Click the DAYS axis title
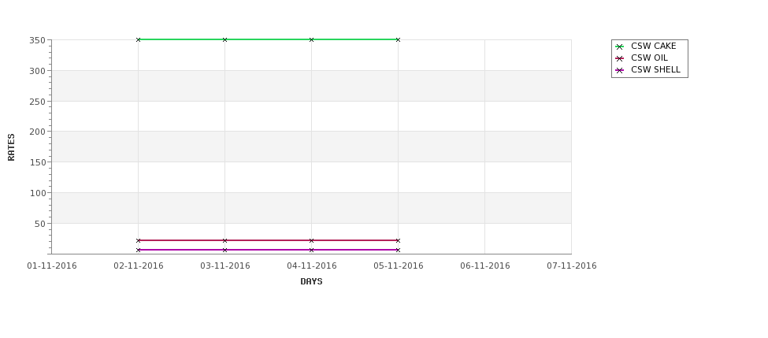Screen dimensions: 768x338 (x=311, y=282)
